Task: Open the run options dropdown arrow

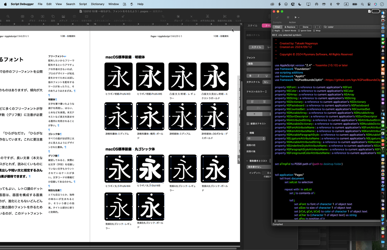Action: [x=299, y=17]
